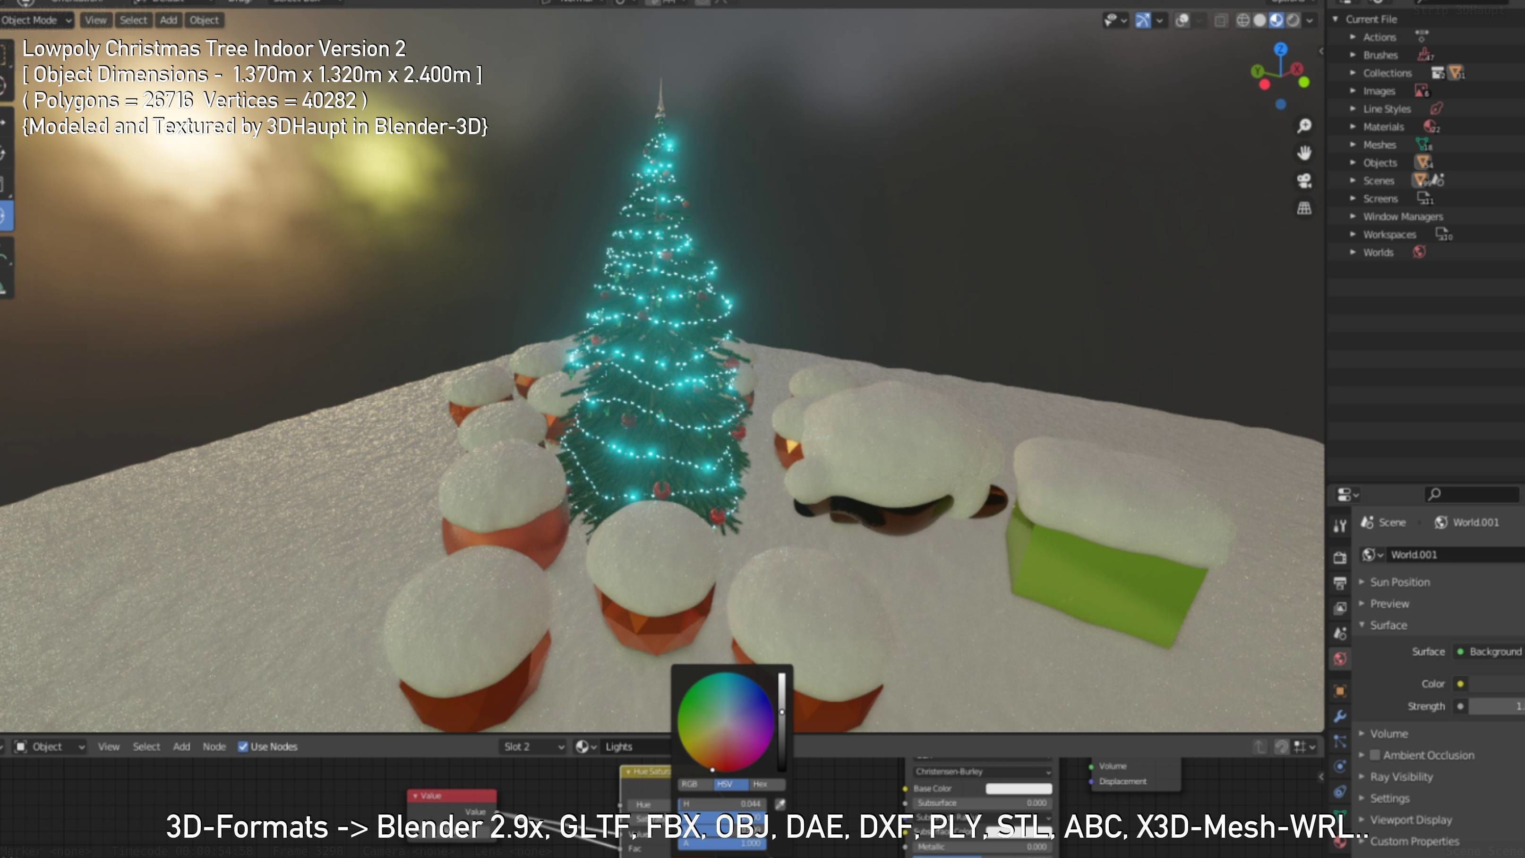This screenshot has width=1525, height=858.
Task: Click the Strength value field
Action: pyautogui.click(x=1497, y=706)
